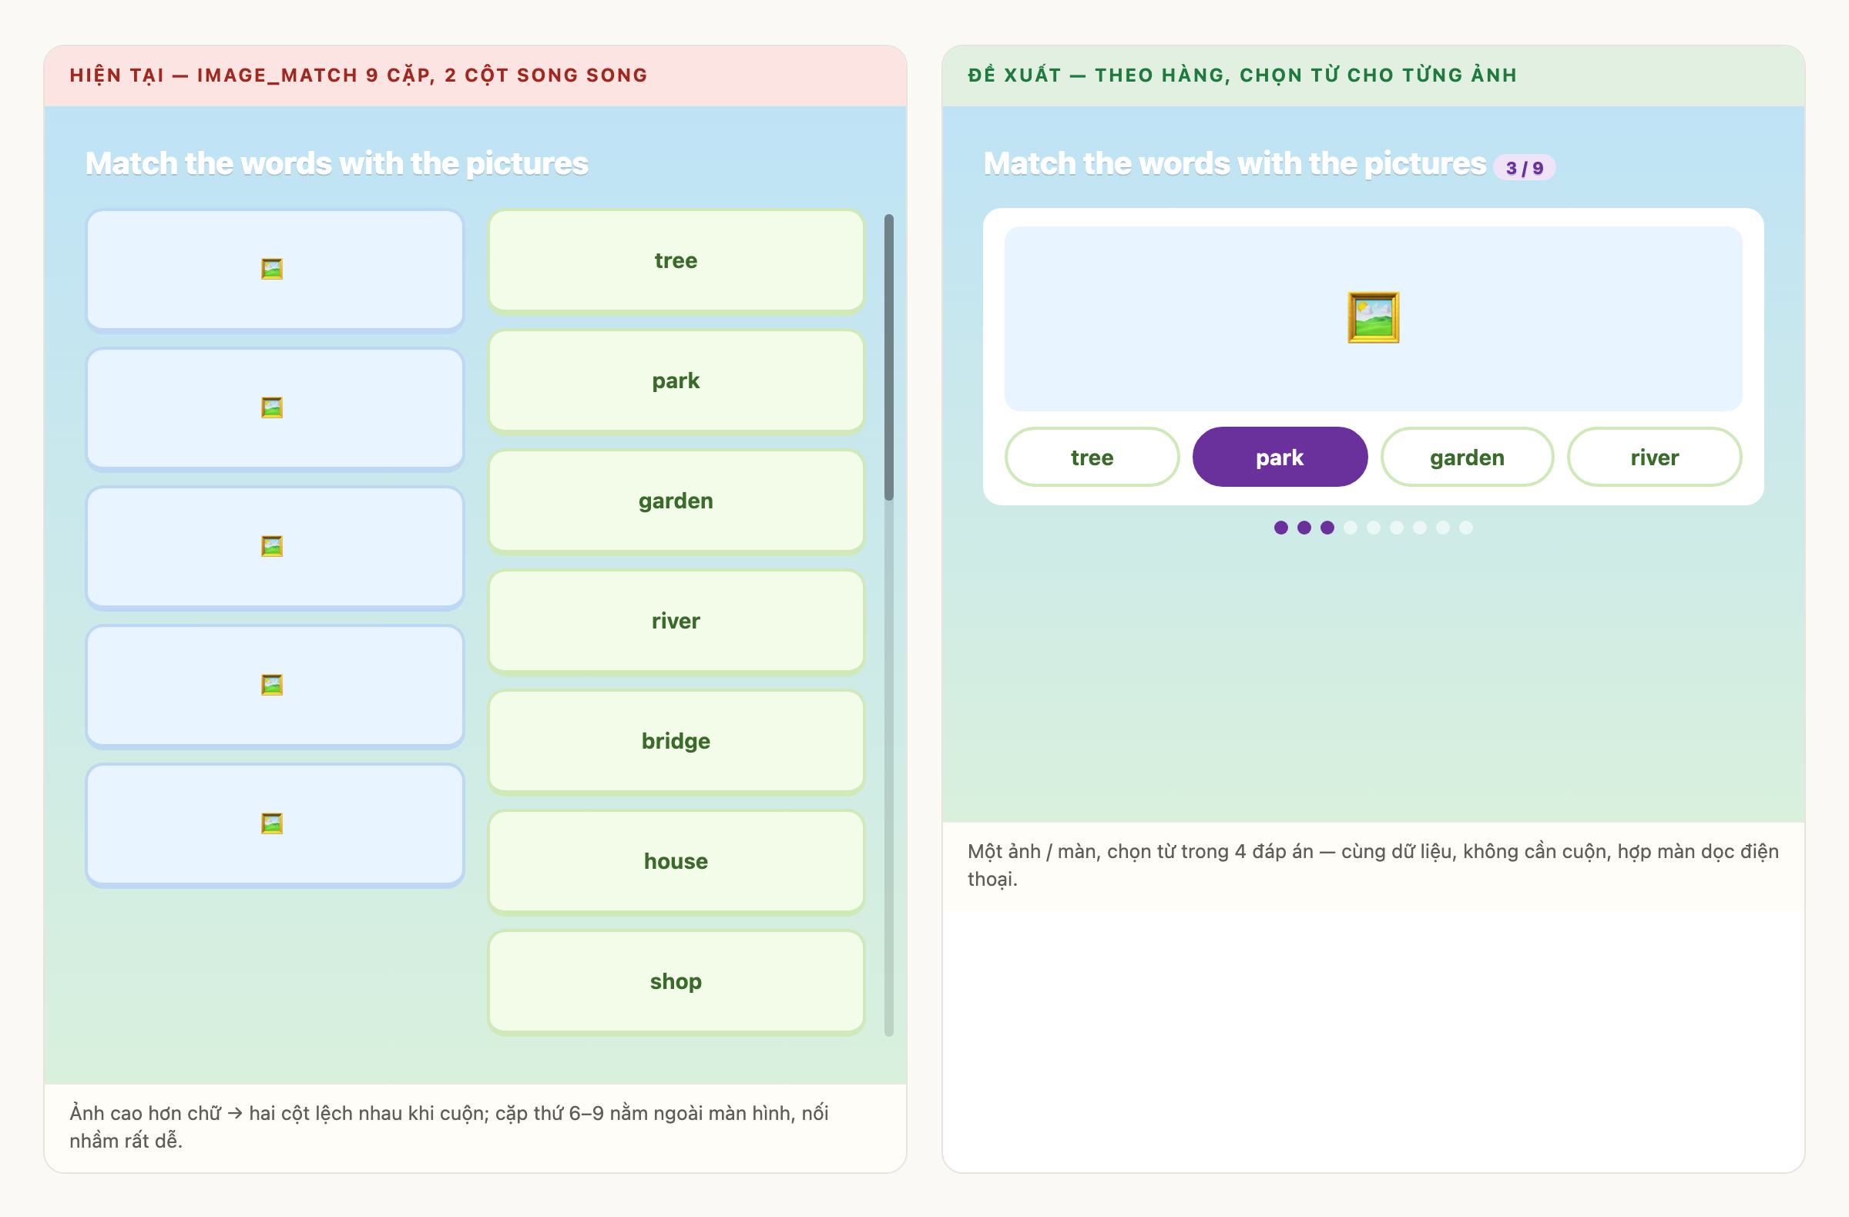The height and width of the screenshot is (1217, 1849).
Task: Click the 'river' word card in the left panel
Action: (676, 622)
